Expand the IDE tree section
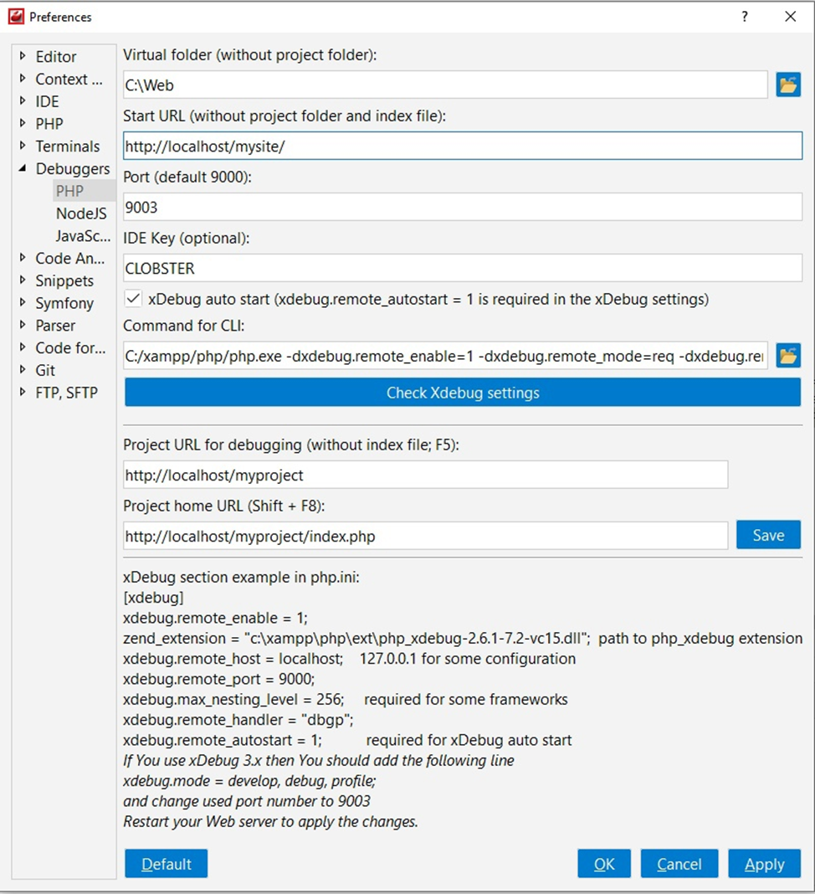Viewport: 815px width, 894px height. point(23,100)
